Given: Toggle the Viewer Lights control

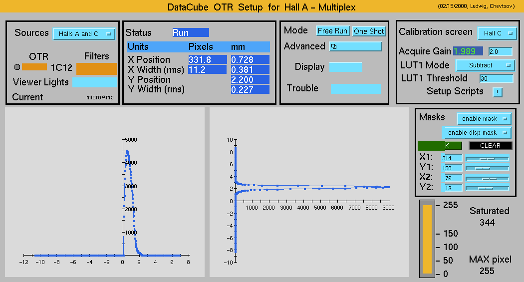Looking at the screenshot, I should coord(95,82).
